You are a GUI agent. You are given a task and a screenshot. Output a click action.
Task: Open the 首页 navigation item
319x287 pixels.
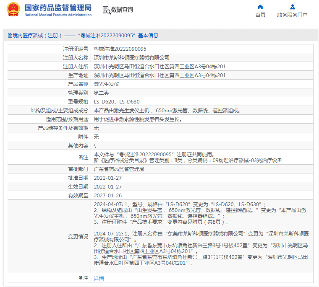(x=260, y=15)
